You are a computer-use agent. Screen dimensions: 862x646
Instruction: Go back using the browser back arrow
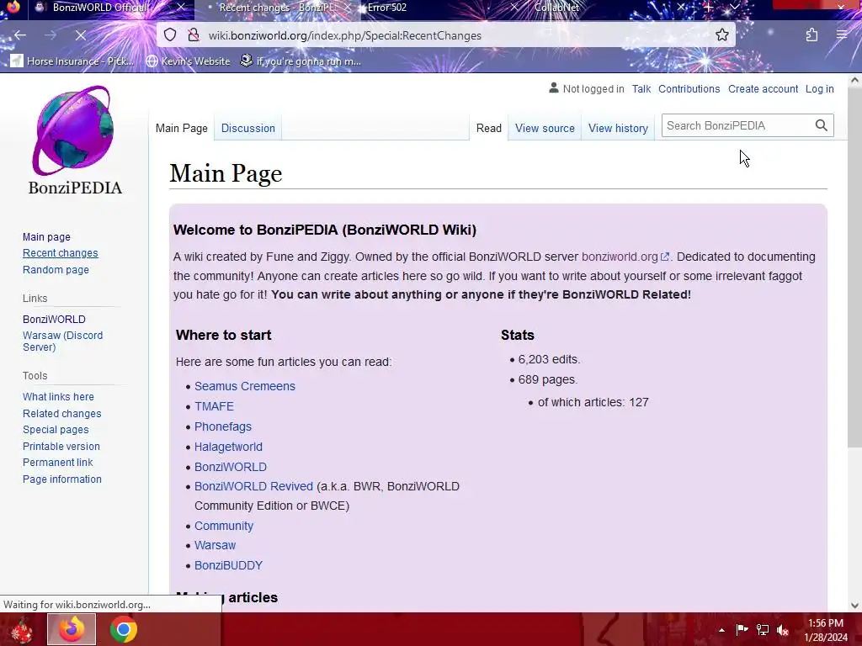click(20, 35)
